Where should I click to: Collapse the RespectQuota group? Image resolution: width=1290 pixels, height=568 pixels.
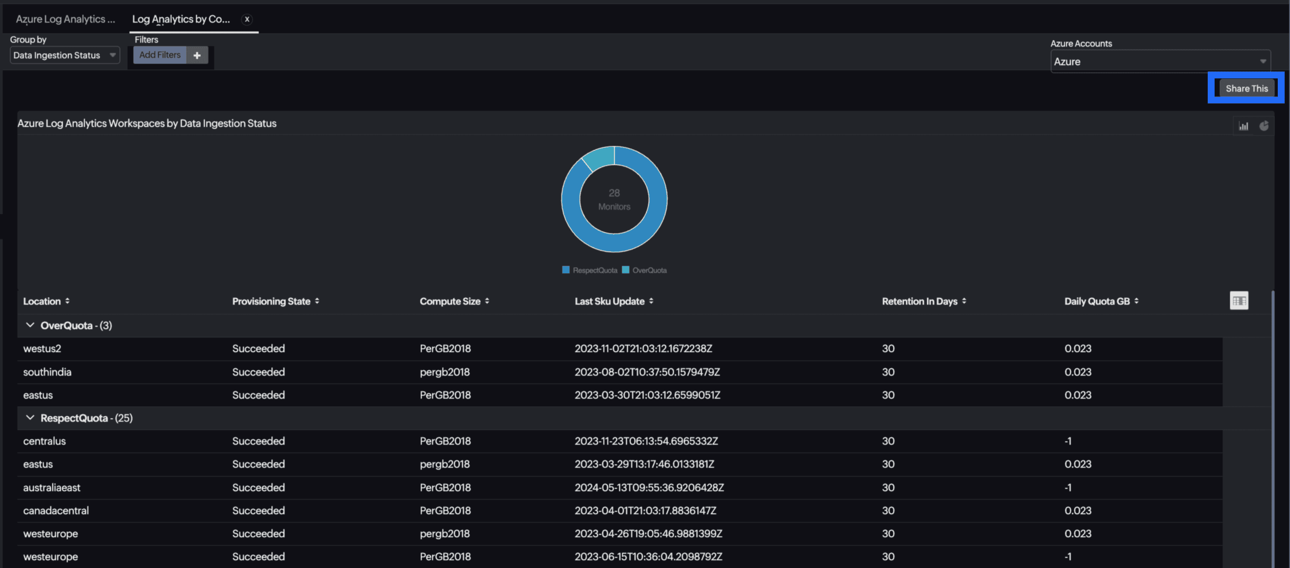point(30,417)
